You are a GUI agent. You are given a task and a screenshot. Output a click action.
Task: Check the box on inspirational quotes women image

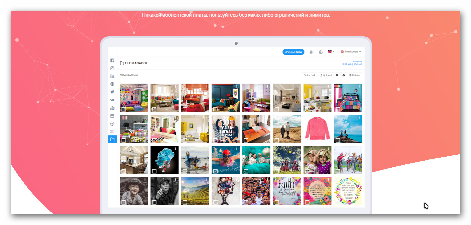[215, 140]
